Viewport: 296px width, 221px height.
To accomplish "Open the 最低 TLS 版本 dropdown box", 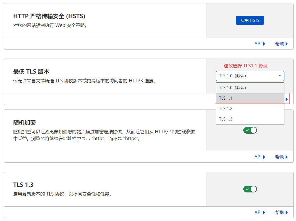I will (250, 76).
